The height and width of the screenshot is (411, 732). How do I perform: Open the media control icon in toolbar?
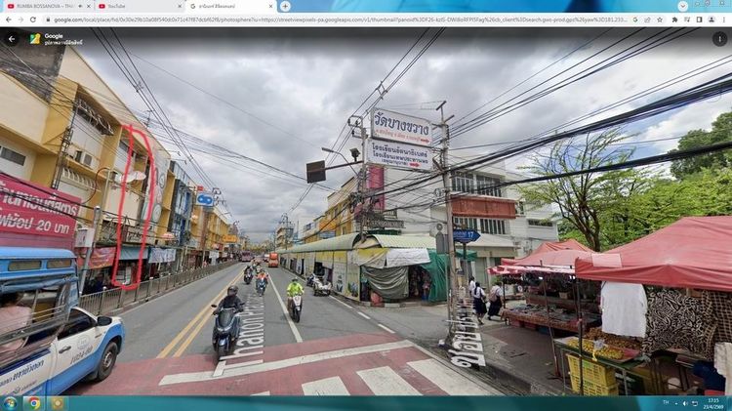point(687,20)
